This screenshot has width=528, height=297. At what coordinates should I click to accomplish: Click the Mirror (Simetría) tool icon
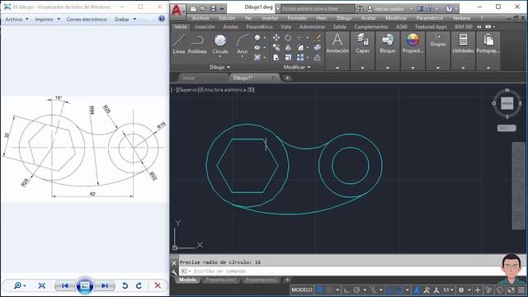(x=288, y=48)
